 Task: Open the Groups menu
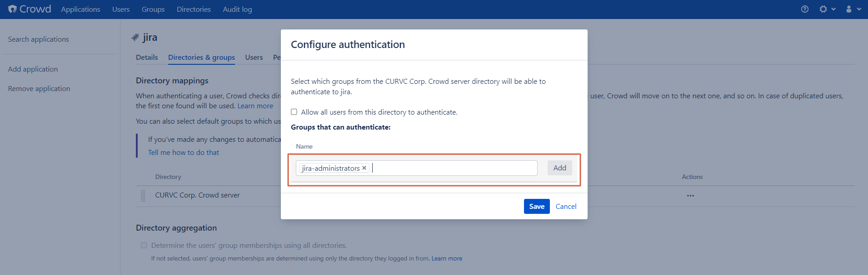point(153,9)
